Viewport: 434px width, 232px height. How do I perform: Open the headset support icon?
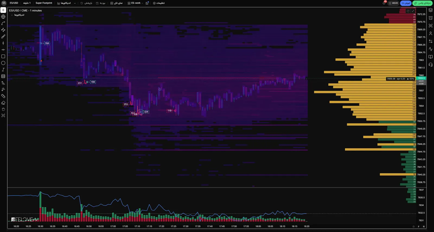(x=430, y=65)
